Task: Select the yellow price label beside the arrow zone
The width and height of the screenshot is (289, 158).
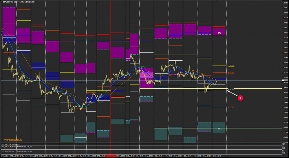Action: click(231, 66)
